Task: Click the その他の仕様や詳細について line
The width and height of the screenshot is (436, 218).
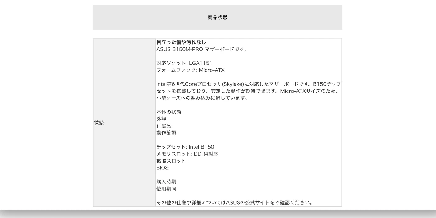Action: tap(235, 203)
